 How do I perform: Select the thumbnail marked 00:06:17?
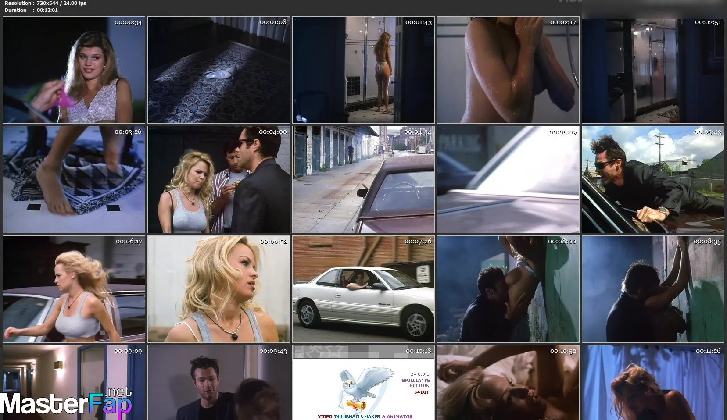pos(74,289)
